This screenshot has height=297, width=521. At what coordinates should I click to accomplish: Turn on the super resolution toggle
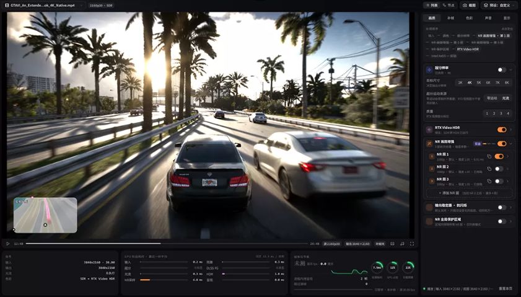tap(502, 70)
